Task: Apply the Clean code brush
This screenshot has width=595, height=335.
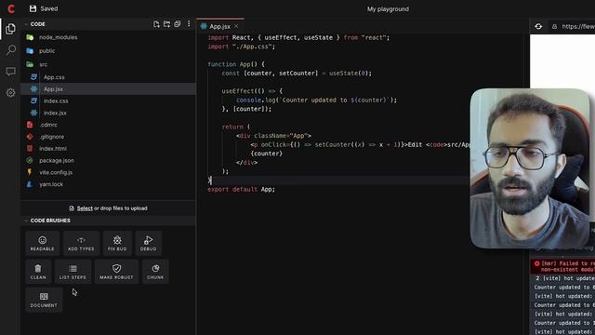Action: [x=38, y=272]
